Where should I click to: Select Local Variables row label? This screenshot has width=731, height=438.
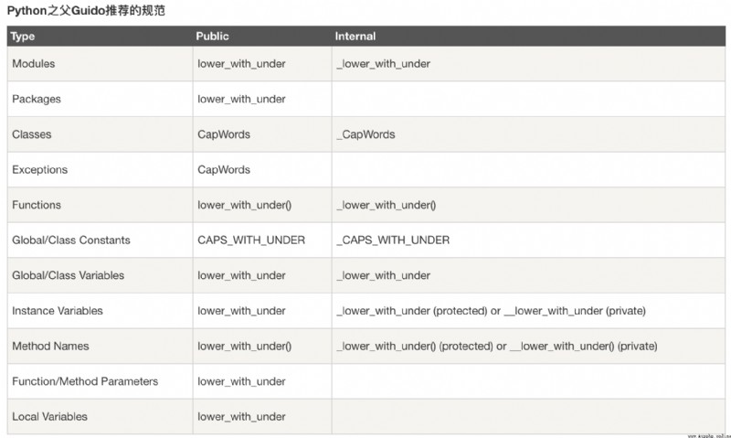click(49, 417)
